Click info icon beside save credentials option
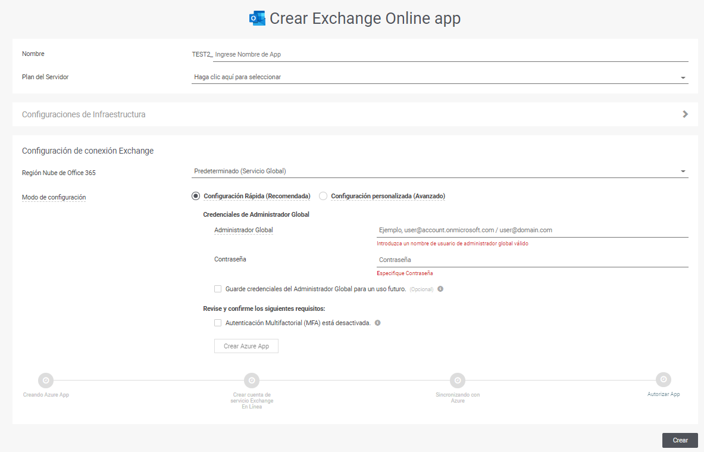The width and height of the screenshot is (704, 452). 440,289
